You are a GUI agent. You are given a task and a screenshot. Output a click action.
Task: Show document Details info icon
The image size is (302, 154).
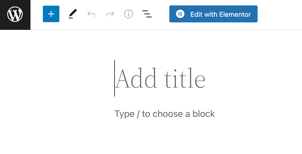click(x=129, y=14)
